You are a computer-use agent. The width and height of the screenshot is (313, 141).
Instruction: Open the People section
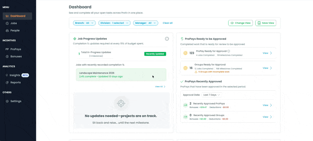(x=15, y=31)
